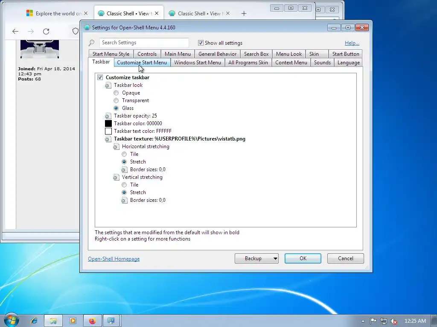This screenshot has width=437, height=327.
Task: Click the Taskbar opacity setting icon
Action: coord(108,116)
